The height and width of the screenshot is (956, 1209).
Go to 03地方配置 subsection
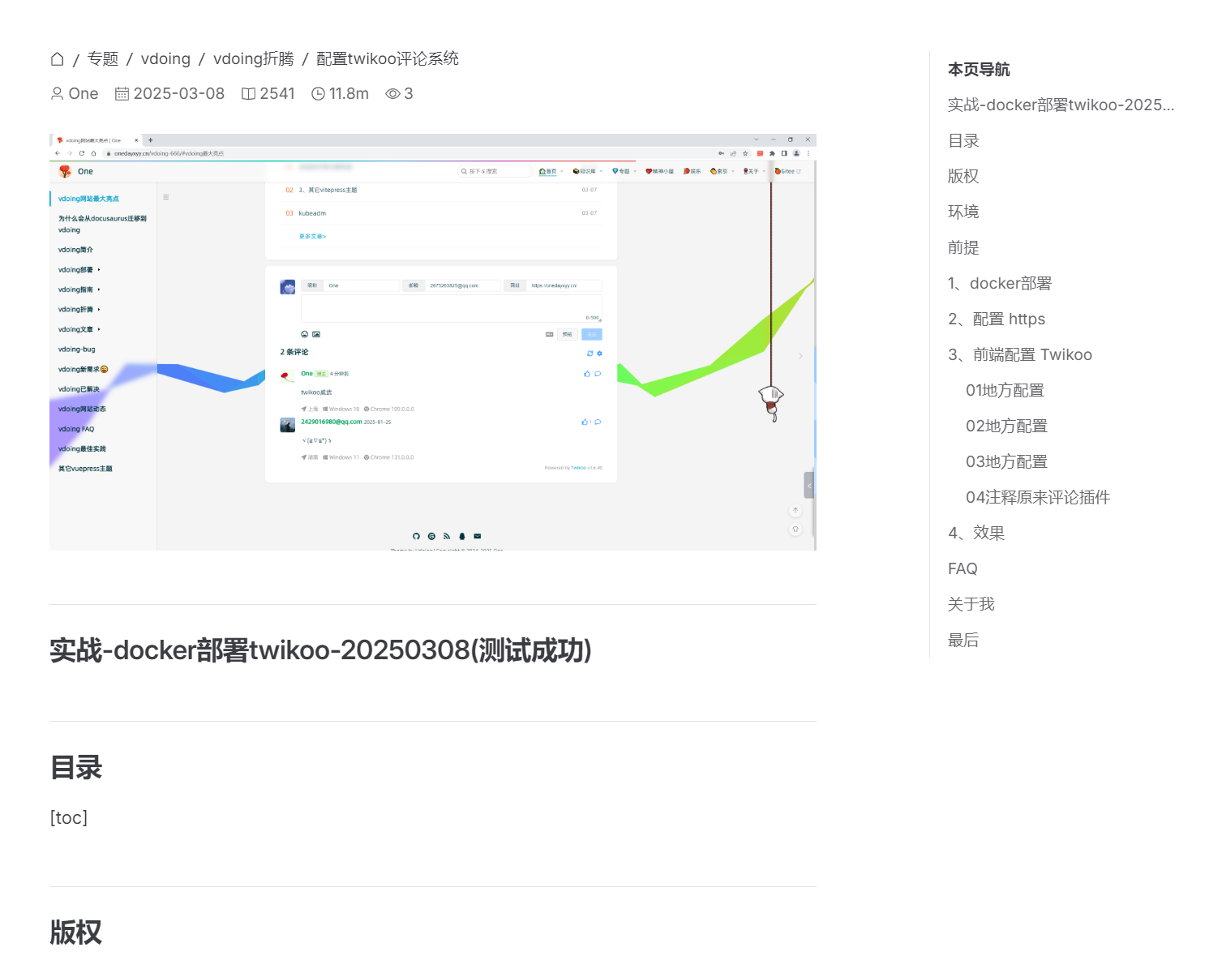[x=1006, y=461]
